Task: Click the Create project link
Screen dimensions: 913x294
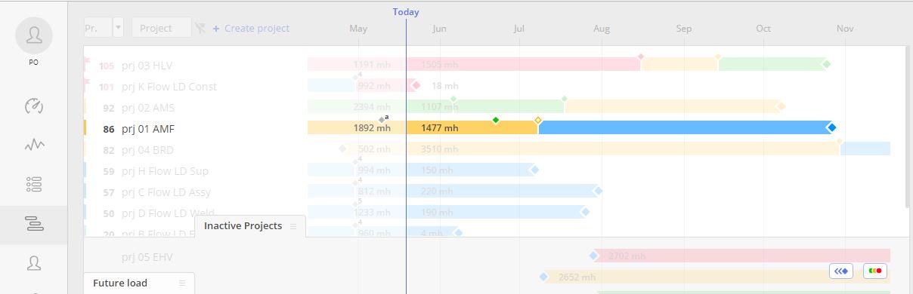Action: (x=251, y=29)
